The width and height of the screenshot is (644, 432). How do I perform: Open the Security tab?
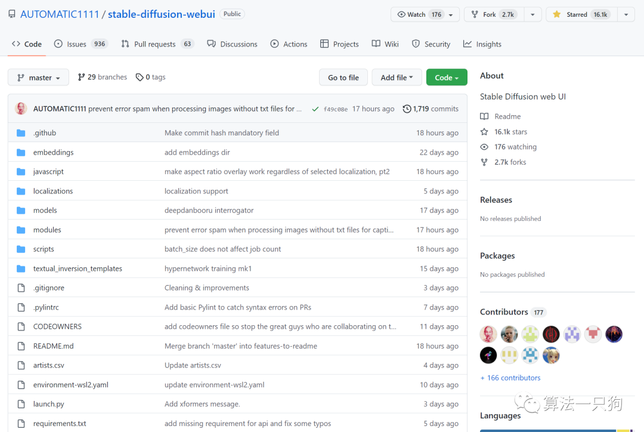click(431, 44)
